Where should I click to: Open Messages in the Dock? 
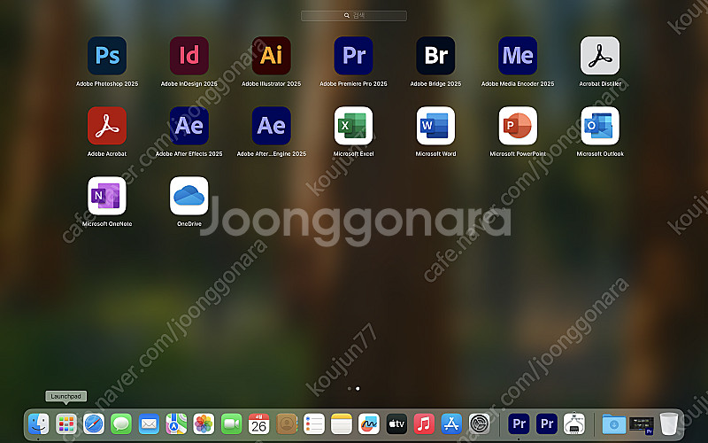pyautogui.click(x=121, y=424)
